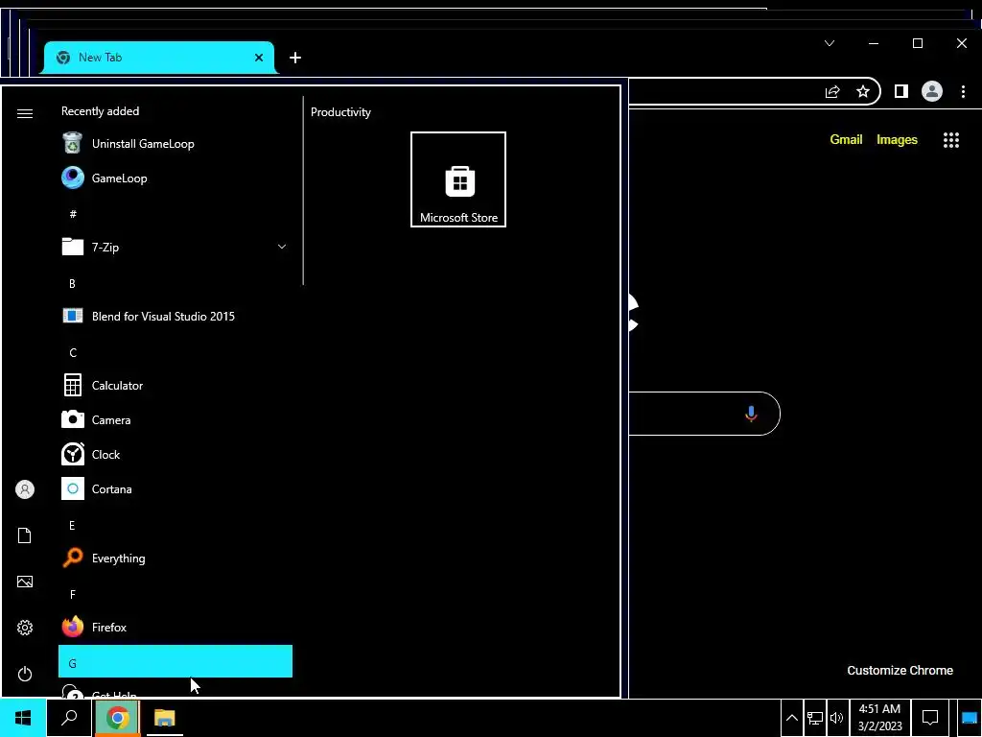Open the Action Center notifications icon
The height and width of the screenshot is (737, 982).
[x=930, y=718]
